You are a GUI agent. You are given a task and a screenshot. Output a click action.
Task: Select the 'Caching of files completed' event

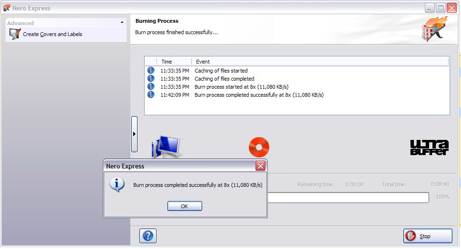pos(225,79)
